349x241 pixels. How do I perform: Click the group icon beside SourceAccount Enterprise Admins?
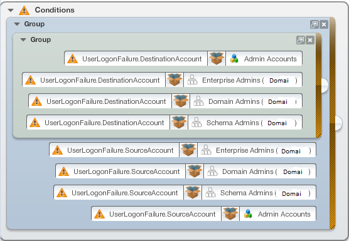point(206,150)
